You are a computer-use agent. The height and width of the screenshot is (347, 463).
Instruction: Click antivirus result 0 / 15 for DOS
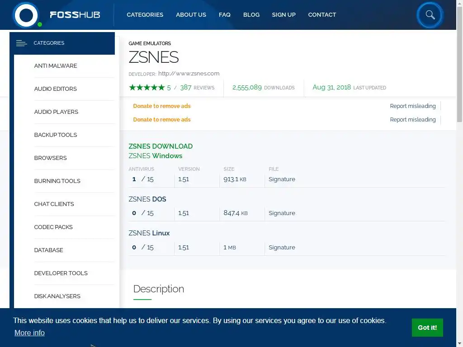pos(143,213)
